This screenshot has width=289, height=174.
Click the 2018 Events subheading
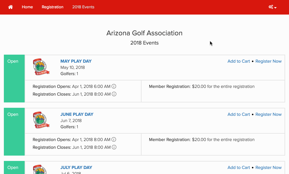point(144,43)
